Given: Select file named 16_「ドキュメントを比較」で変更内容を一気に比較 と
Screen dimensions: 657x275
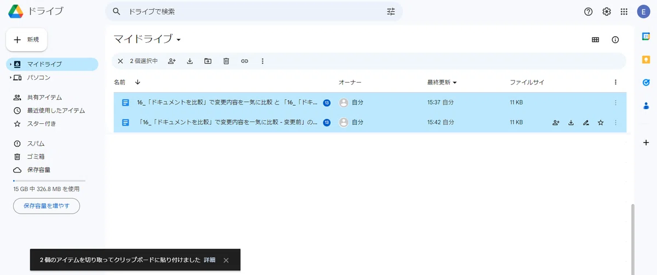Looking at the screenshot, I should click(x=227, y=102).
